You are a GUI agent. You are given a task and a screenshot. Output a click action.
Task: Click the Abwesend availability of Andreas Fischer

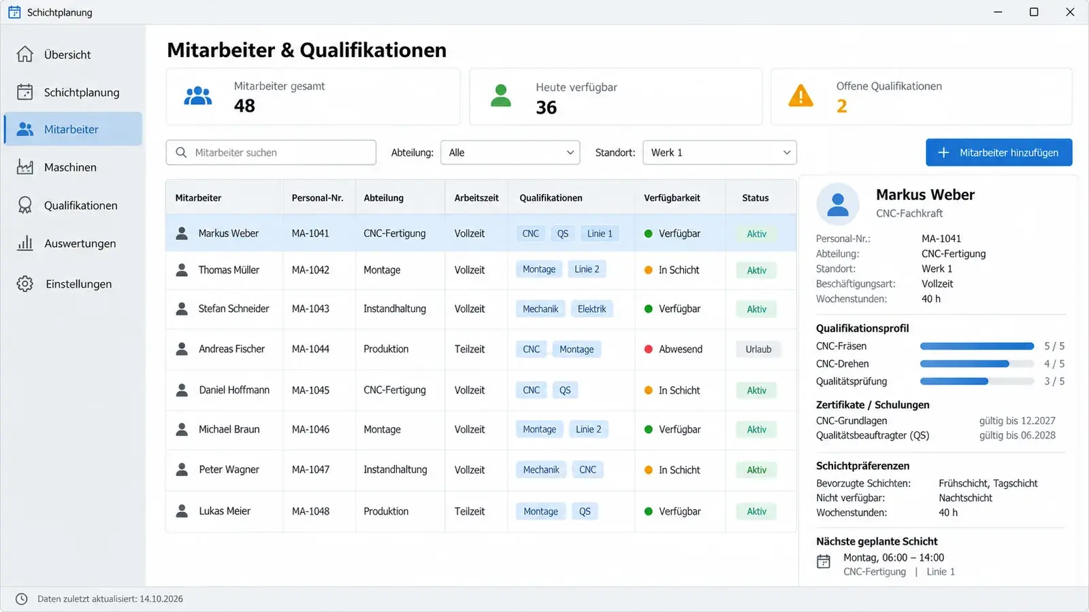point(673,349)
